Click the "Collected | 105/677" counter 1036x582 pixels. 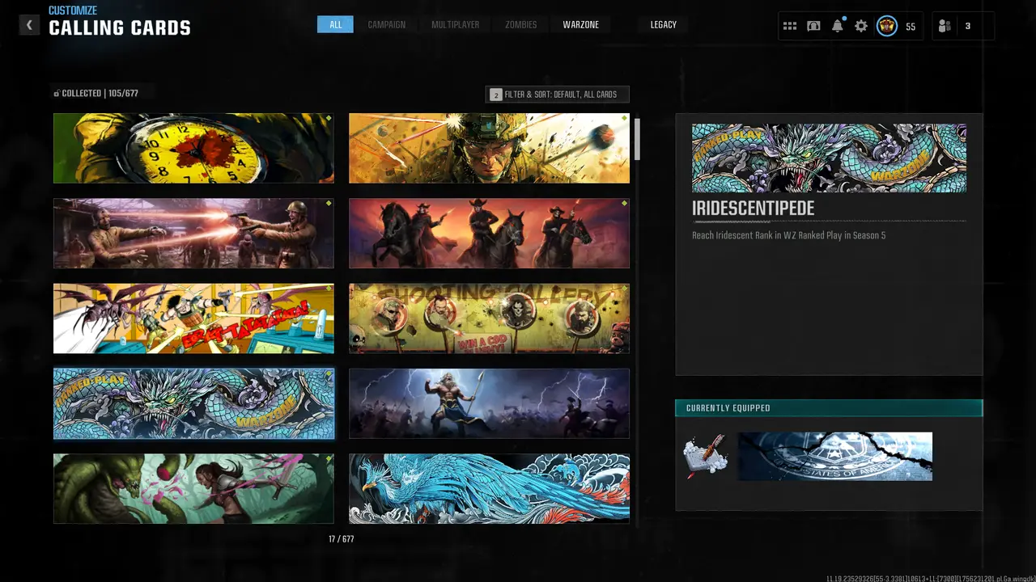click(x=100, y=94)
